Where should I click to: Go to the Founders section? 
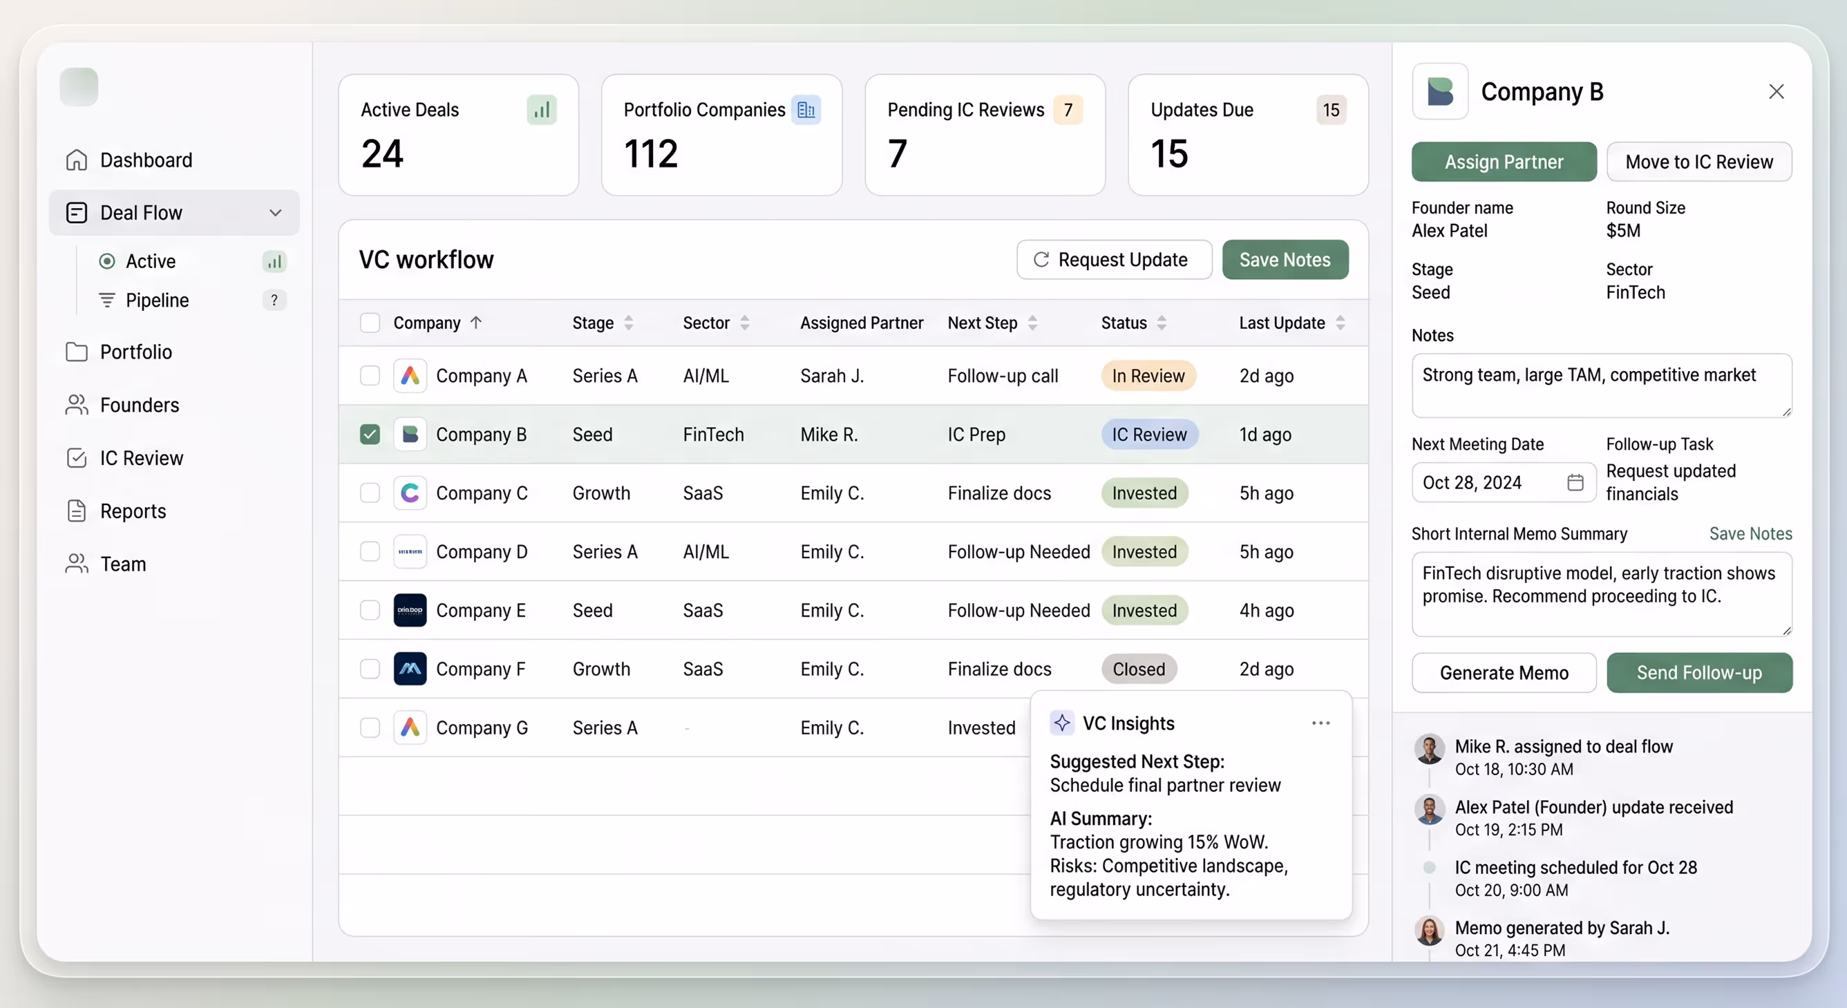(x=174, y=405)
